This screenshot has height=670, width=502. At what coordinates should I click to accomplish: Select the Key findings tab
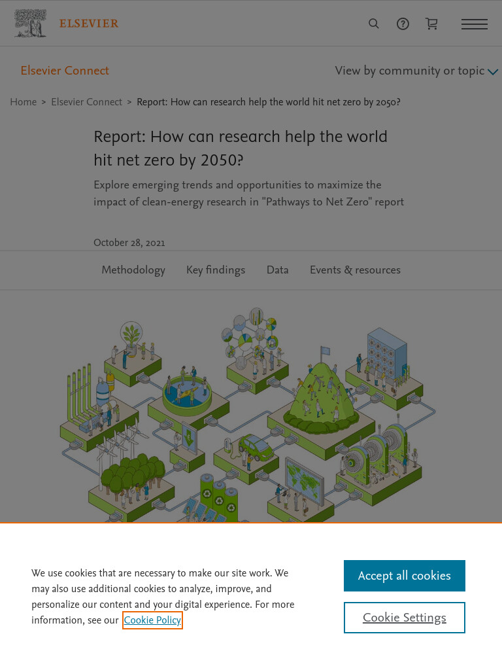[216, 270]
